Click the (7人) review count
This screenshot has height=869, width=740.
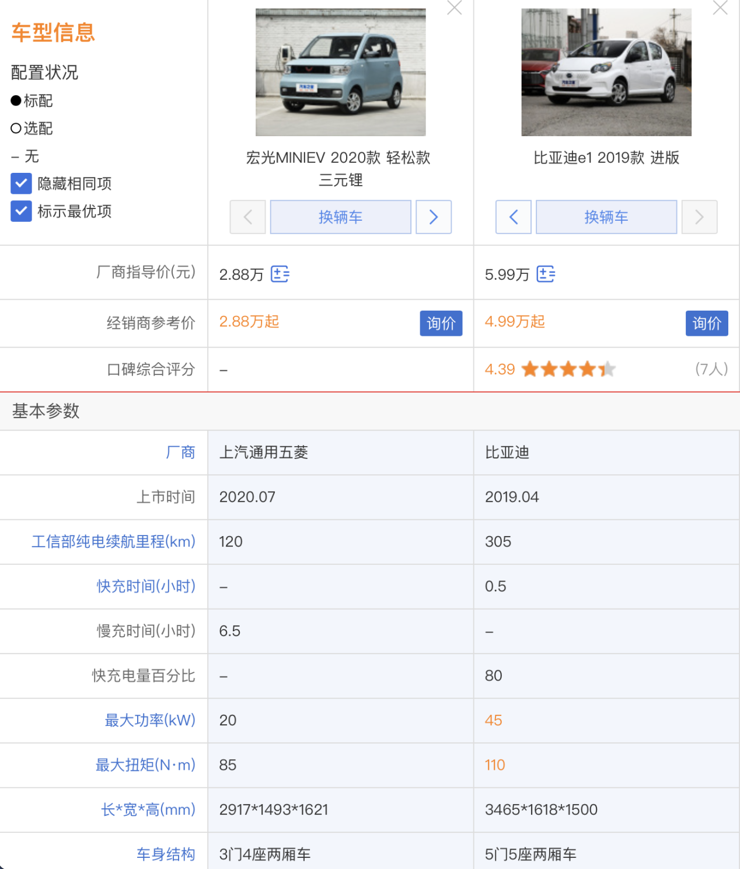(711, 369)
